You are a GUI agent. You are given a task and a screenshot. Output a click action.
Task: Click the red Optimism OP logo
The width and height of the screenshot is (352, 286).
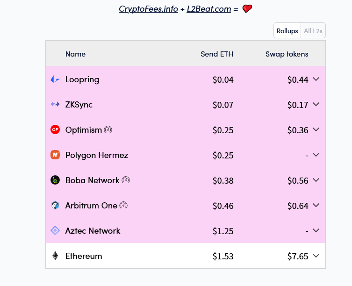click(x=55, y=129)
